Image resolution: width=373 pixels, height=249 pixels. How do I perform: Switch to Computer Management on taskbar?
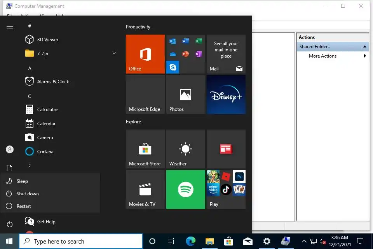286,241
